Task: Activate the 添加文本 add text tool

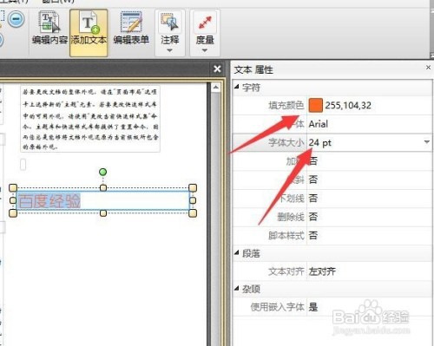Action: pyautogui.click(x=89, y=32)
